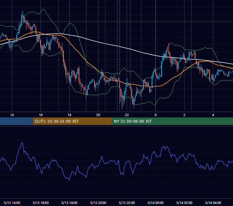Click the blue session bar before ロンドン
This screenshot has height=206, width=233.
16,121
